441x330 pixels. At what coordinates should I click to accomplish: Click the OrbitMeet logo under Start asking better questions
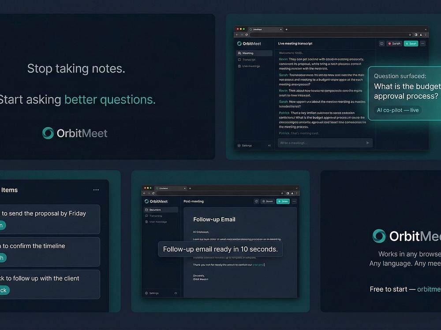pyautogui.click(x=75, y=133)
